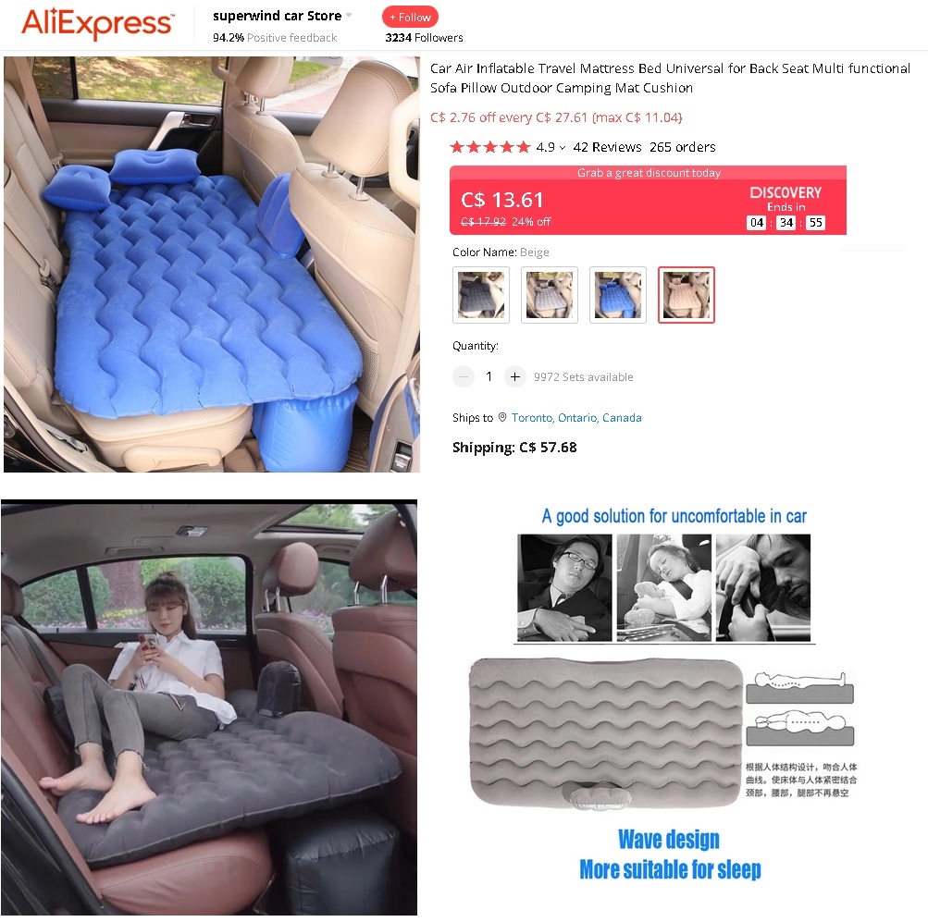The width and height of the screenshot is (928, 922).
Task: Open the woman-on-gray-mattress photo
Action: click(209, 707)
